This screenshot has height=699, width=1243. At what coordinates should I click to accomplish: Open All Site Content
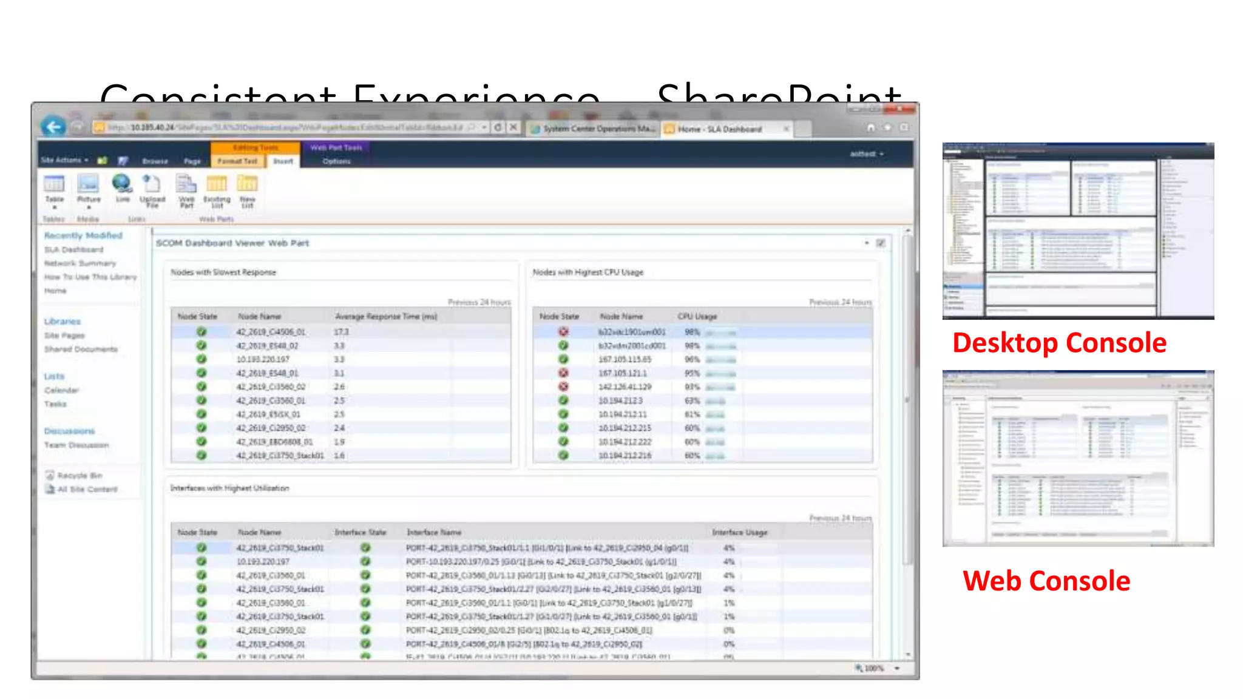click(81, 489)
